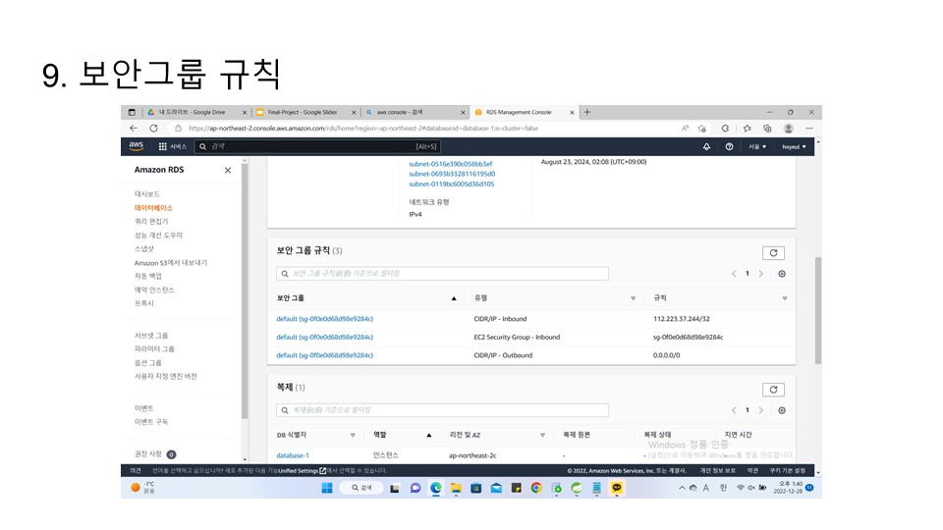
Task: Open 대시보드 in the RDS sidebar
Action: pos(146,194)
